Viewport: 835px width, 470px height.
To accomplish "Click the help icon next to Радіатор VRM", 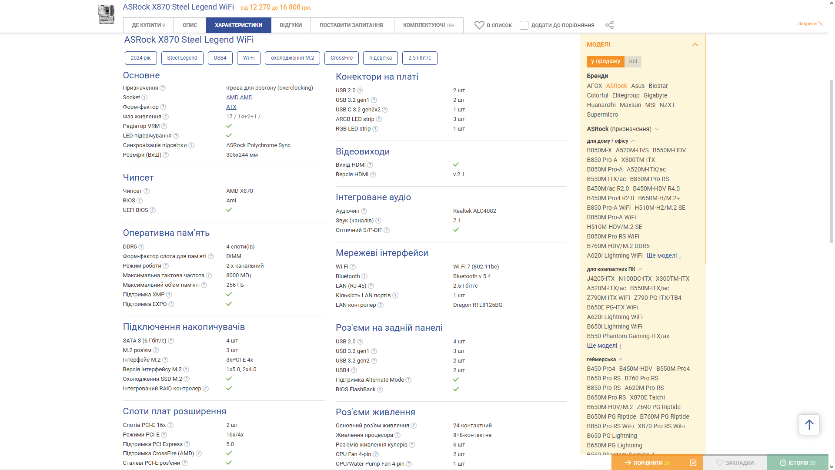I will [164, 126].
